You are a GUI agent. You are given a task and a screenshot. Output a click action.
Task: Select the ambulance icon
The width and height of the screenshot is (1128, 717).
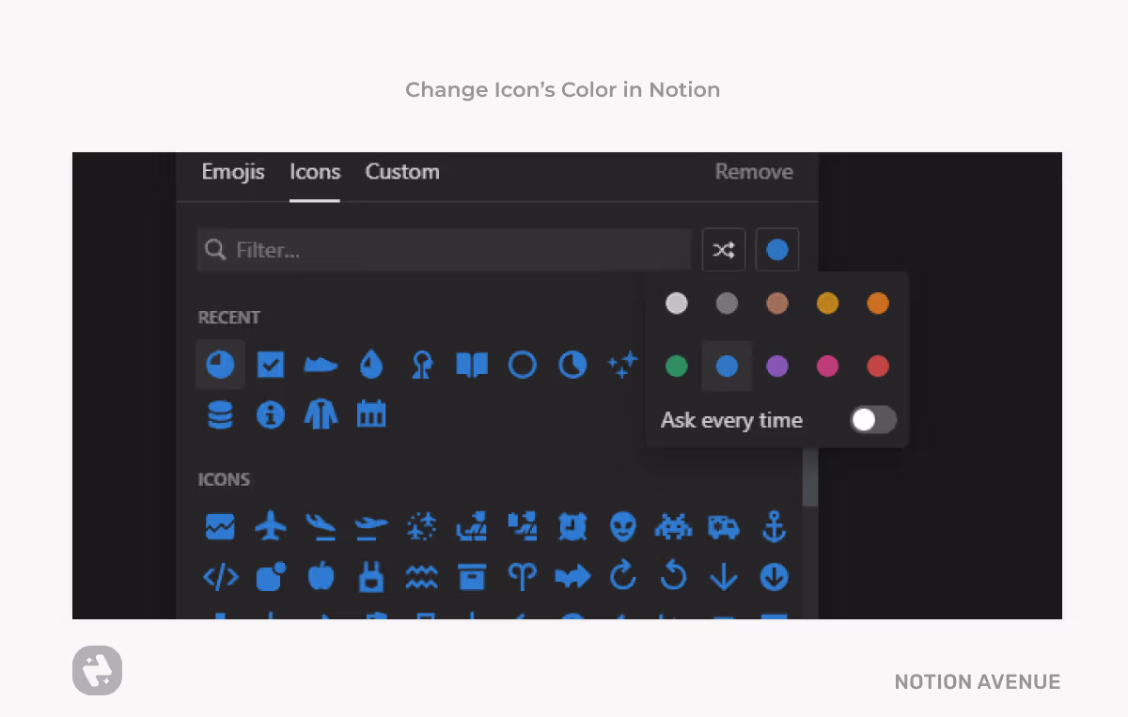coord(723,526)
